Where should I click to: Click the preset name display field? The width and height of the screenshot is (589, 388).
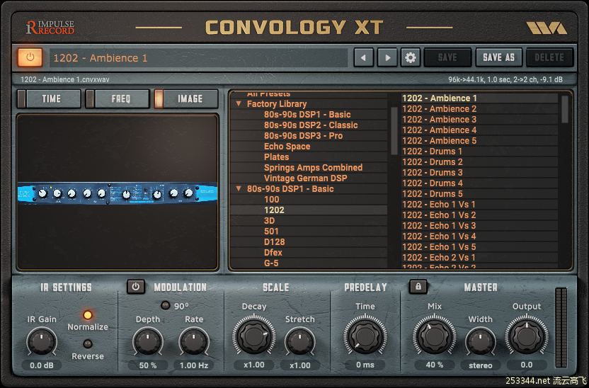point(198,58)
